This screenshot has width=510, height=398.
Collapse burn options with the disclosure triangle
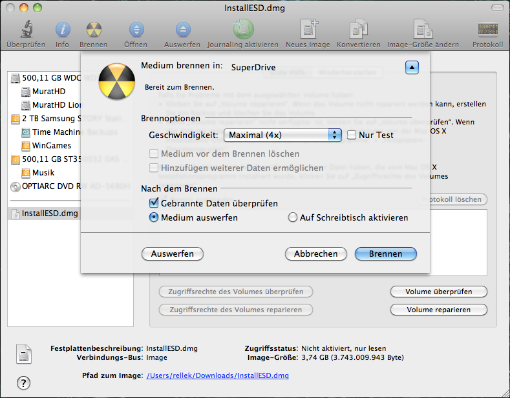point(412,67)
